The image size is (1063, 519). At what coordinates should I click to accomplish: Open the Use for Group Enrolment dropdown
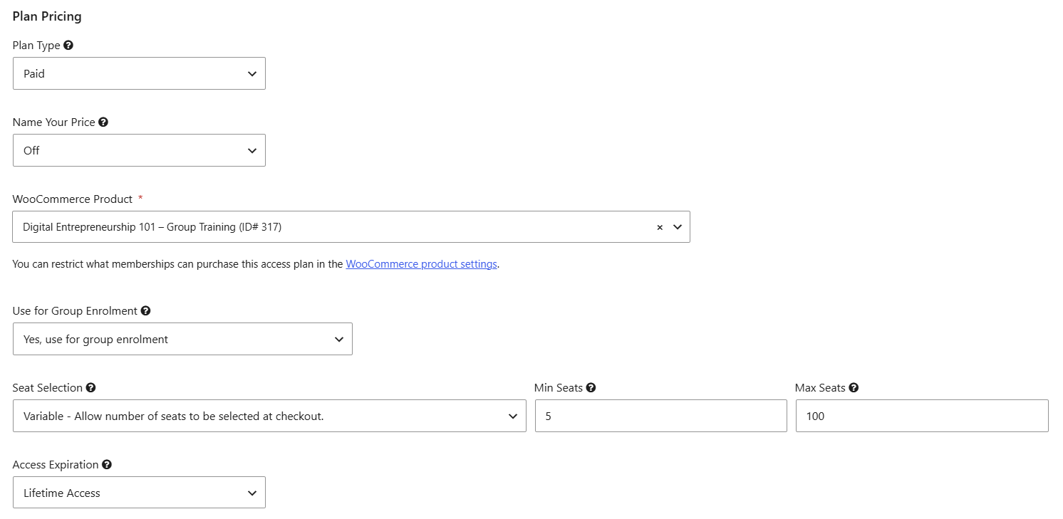(182, 339)
